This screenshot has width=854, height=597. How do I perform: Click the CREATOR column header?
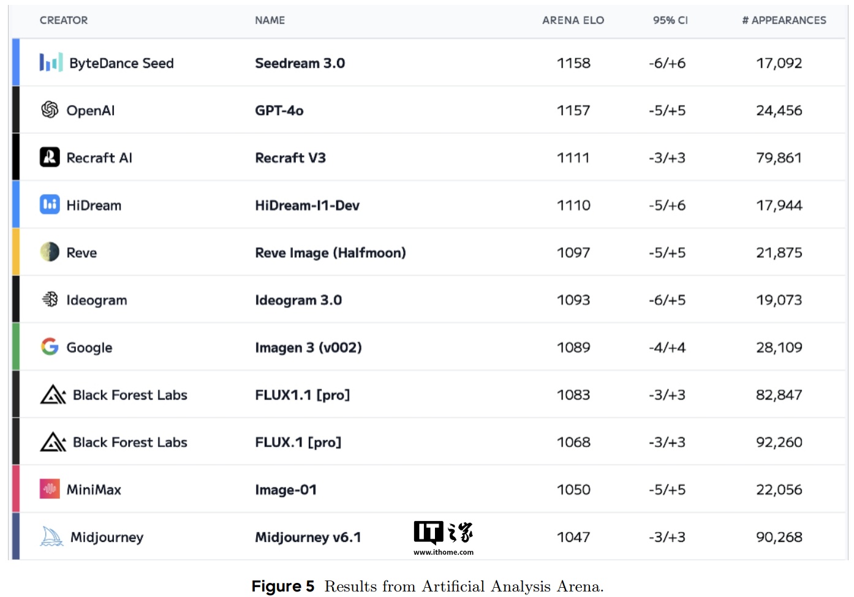coord(64,20)
